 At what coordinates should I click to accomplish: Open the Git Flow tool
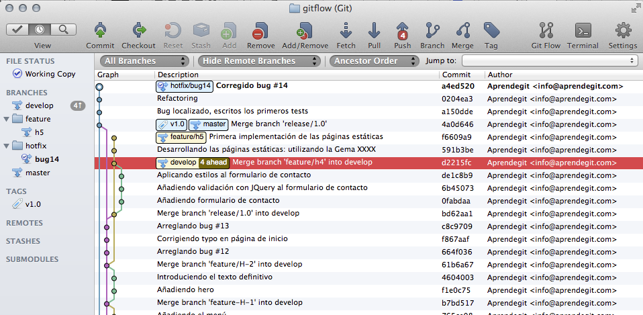(545, 31)
